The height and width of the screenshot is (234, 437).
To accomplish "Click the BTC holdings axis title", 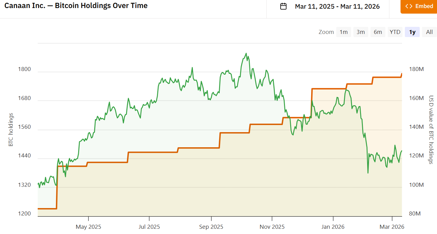I will (x=11, y=130).
